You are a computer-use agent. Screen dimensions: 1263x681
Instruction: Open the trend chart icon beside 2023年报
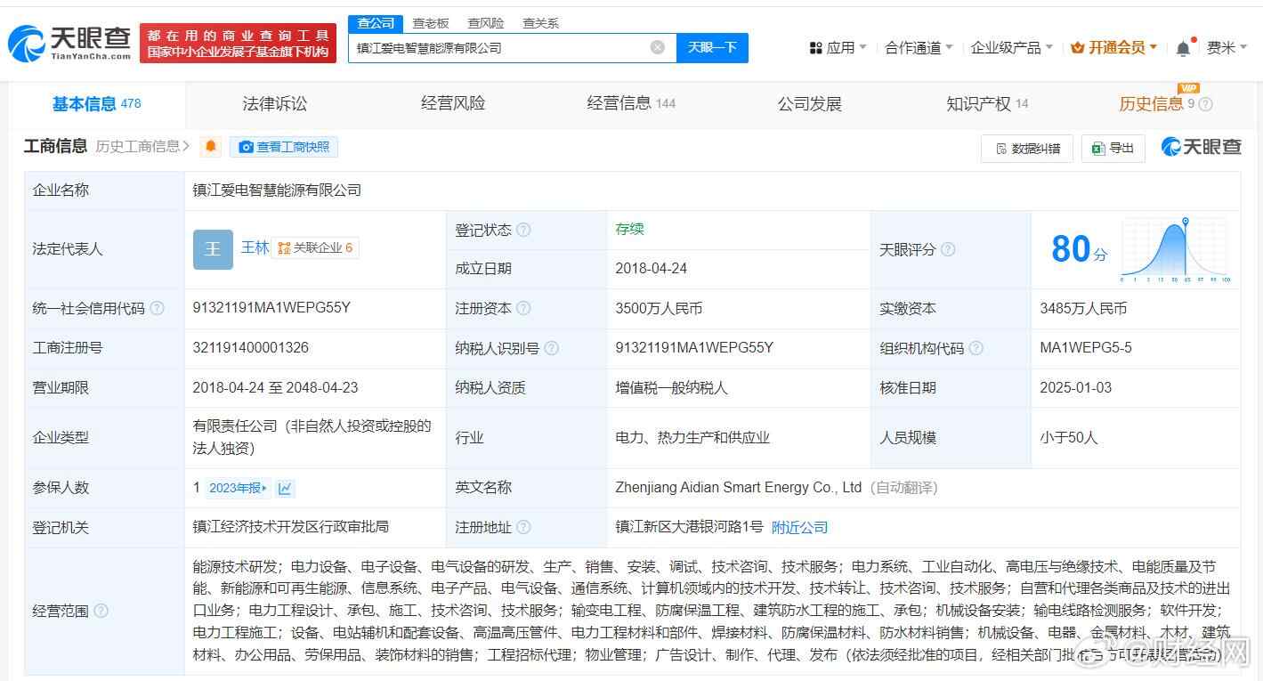285,488
